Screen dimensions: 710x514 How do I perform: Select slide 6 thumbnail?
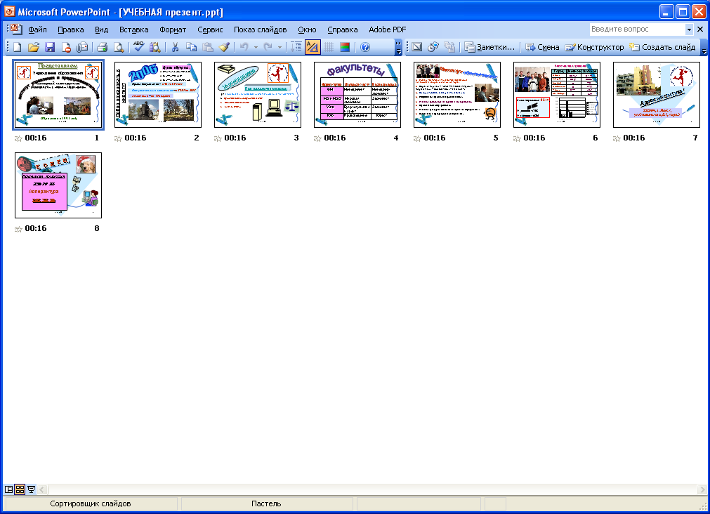pos(557,95)
